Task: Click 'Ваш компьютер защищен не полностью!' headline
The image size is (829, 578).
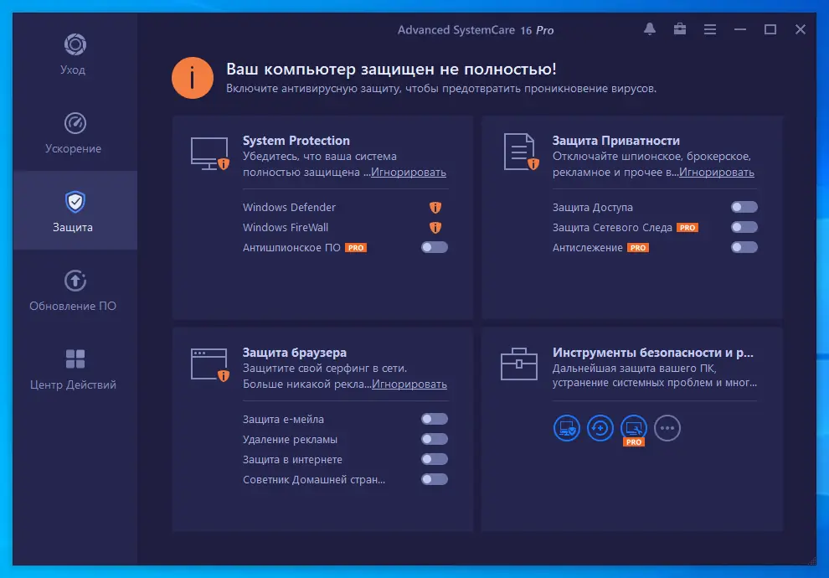Action: pos(391,70)
